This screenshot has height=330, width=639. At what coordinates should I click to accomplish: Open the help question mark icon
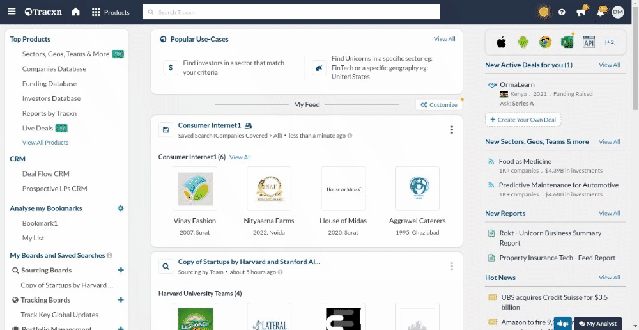[562, 12]
